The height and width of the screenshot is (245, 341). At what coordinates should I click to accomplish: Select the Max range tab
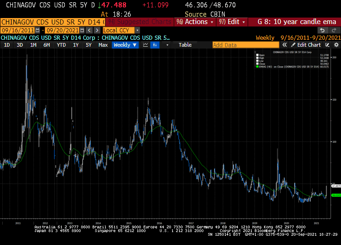tap(103, 45)
